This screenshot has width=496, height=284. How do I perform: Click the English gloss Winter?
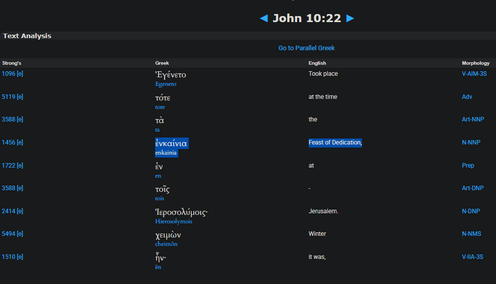coord(317,234)
